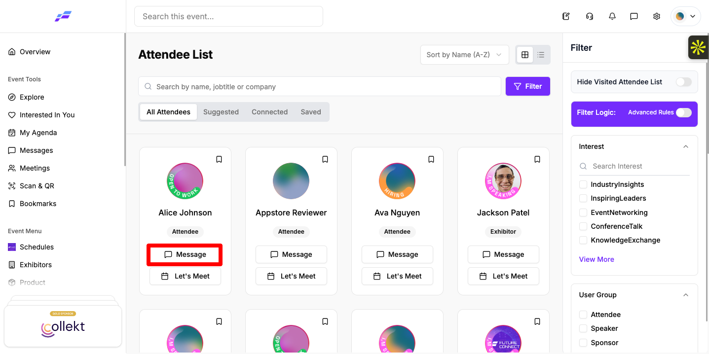
Task: Open Alice Johnson's avatar
Action: pyautogui.click(x=185, y=181)
